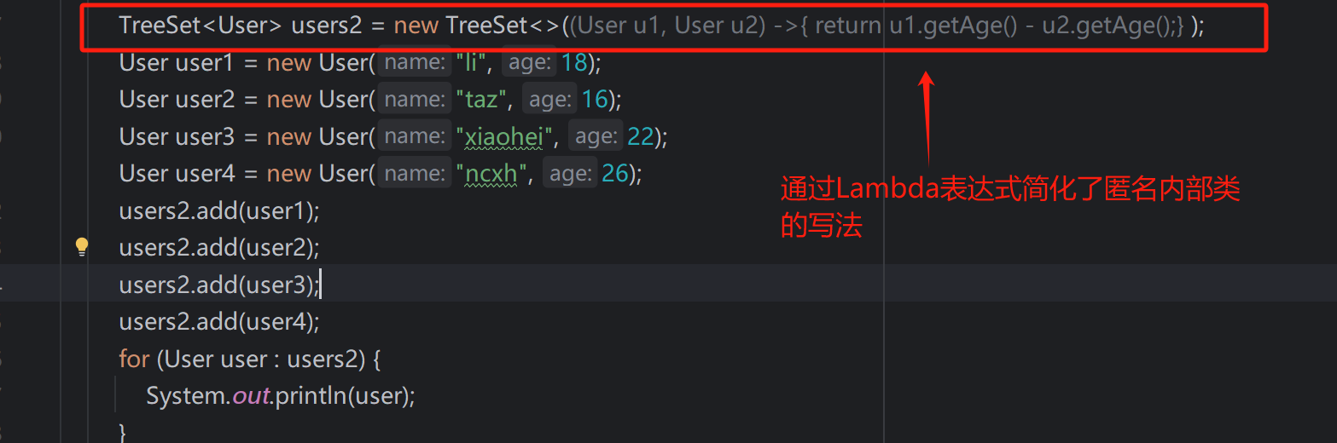Place the cursor in users2.add(user3);

point(219,285)
